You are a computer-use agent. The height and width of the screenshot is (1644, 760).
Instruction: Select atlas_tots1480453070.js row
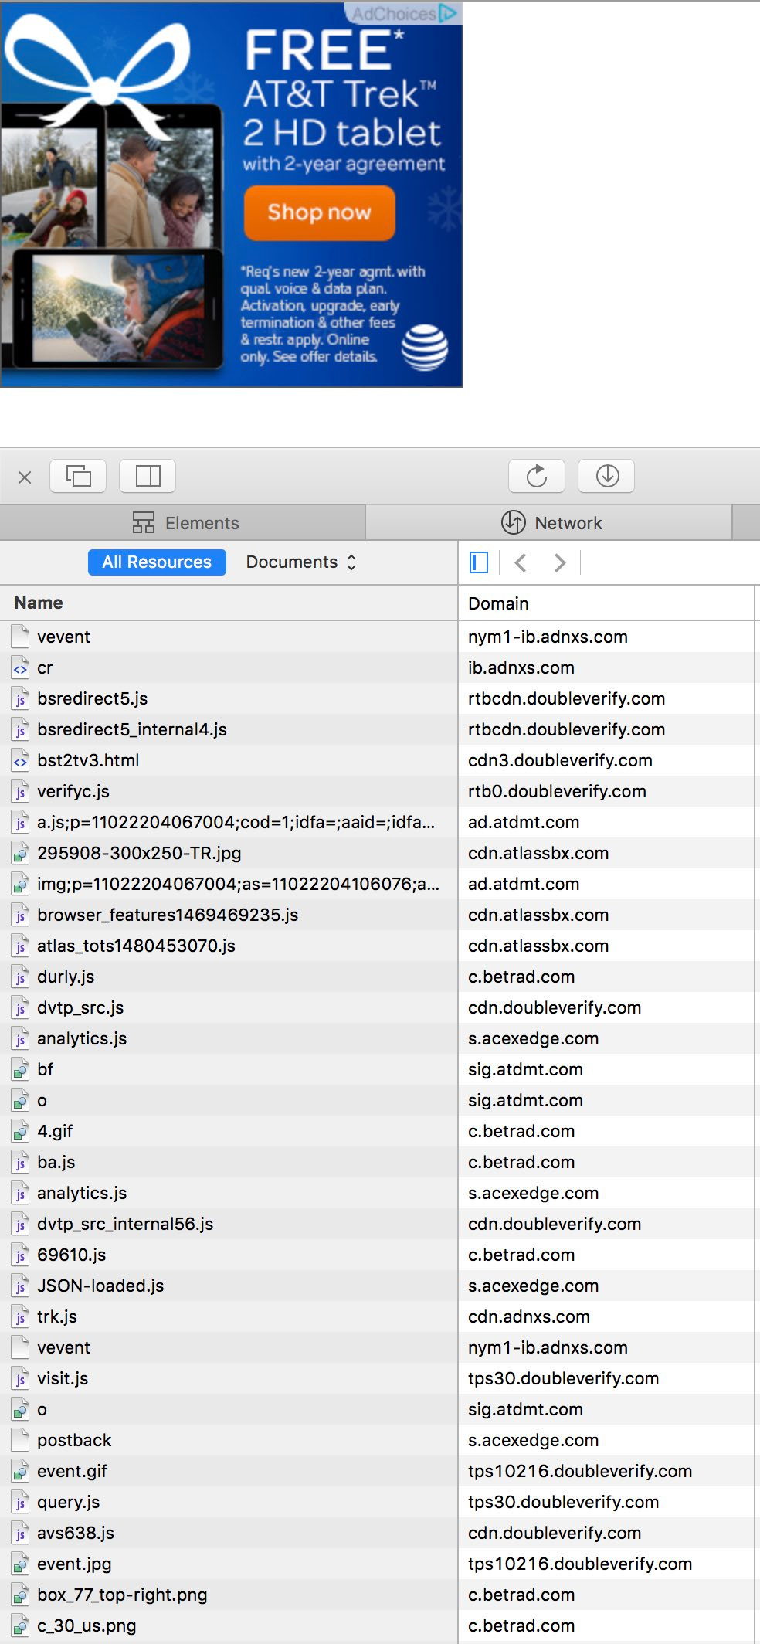(x=229, y=946)
